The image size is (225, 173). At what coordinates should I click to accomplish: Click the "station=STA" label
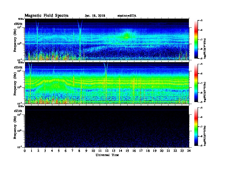(127, 16)
